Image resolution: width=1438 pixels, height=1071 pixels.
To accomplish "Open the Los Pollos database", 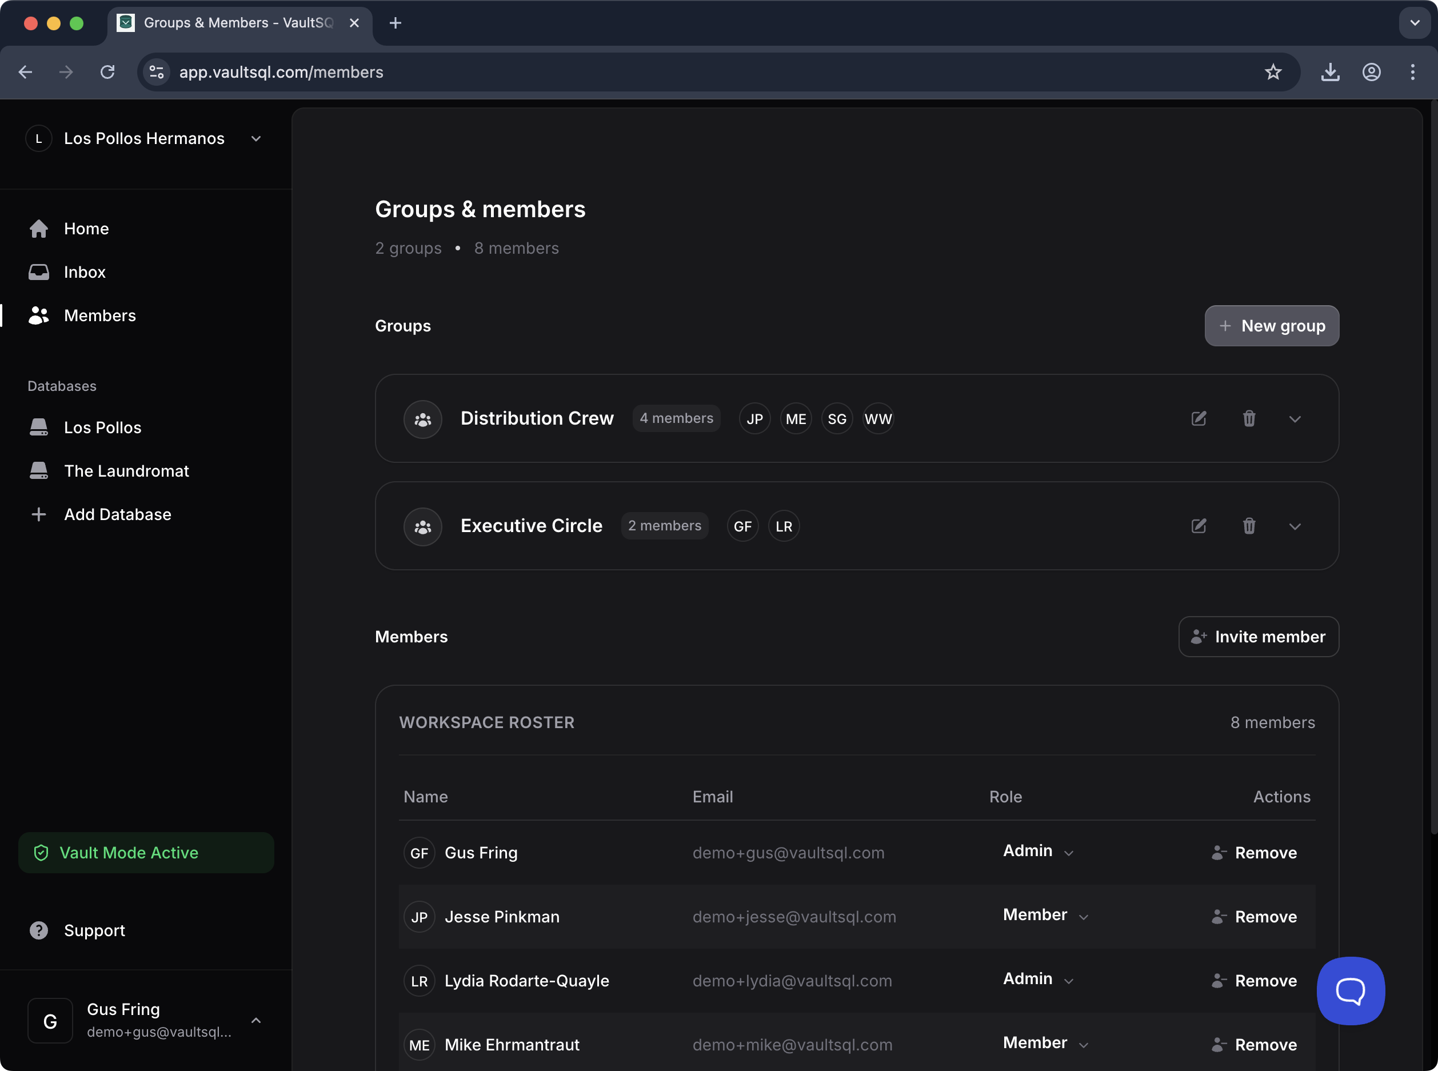I will [102, 428].
